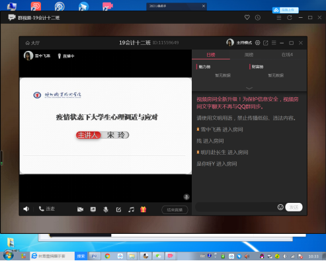326x261 pixels.
Task: Open the whiteboard edit pencil icon
Action: 118,209
